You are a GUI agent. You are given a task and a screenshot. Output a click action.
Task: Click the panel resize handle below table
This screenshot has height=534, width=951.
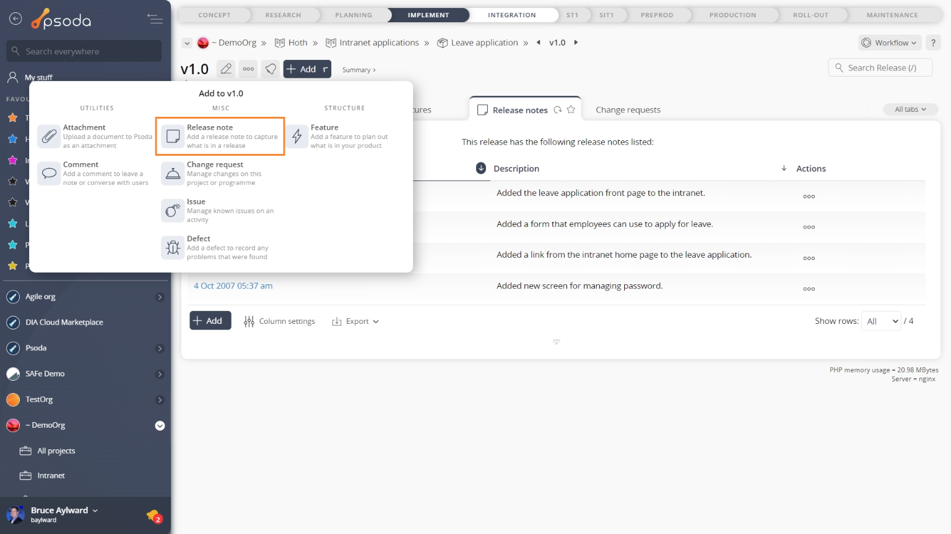(557, 342)
